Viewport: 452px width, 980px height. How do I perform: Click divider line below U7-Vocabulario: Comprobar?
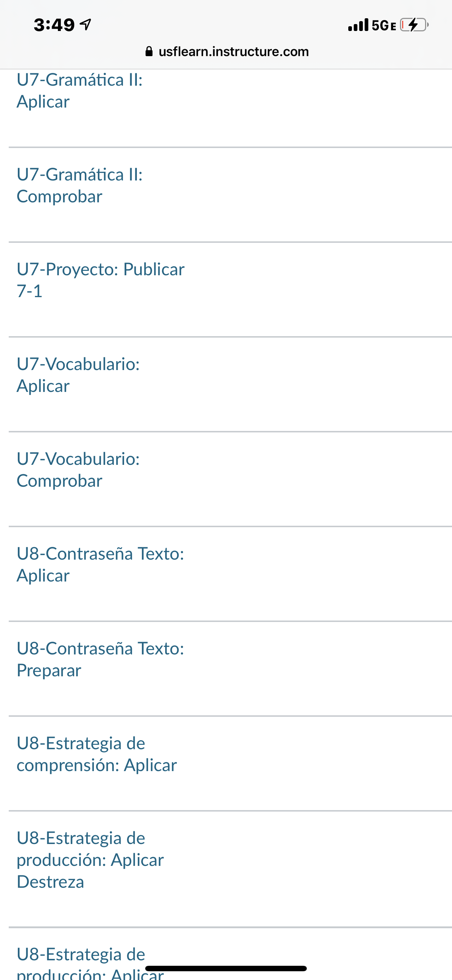click(230, 526)
